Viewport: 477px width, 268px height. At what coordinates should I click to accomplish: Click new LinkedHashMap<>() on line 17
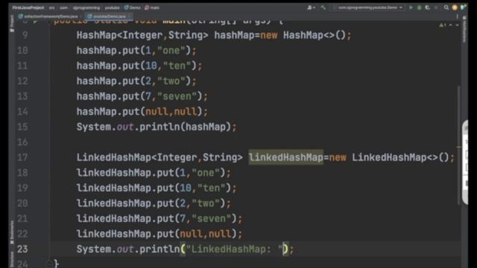point(389,157)
